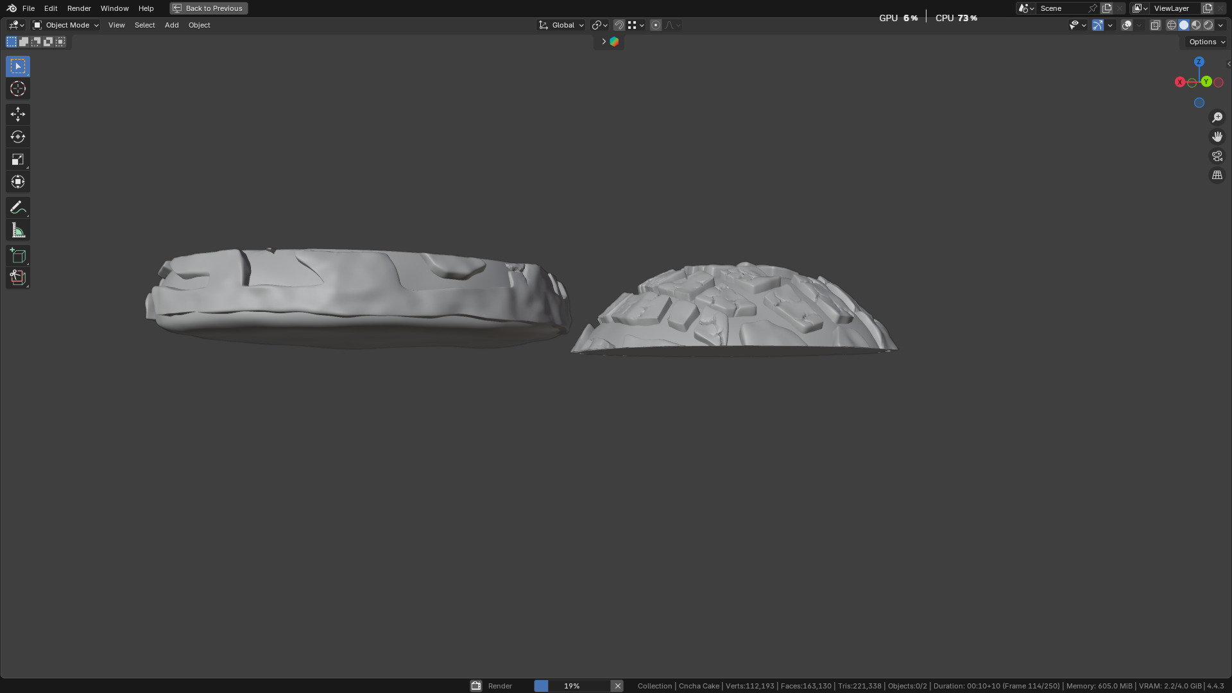1232x693 pixels.
Task: Open the viewport Select menu
Action: click(x=144, y=25)
